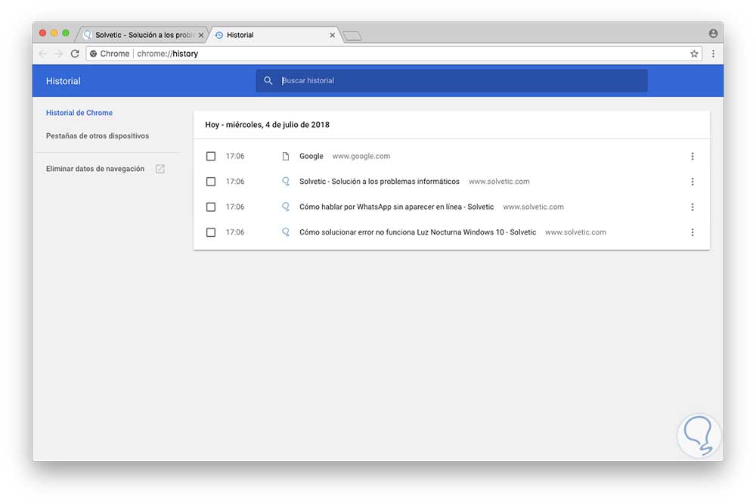The image size is (756, 504).
Task: Open the Chrome user profile icon
Action: 713,33
